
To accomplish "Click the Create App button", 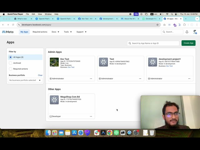I will point(188,43).
